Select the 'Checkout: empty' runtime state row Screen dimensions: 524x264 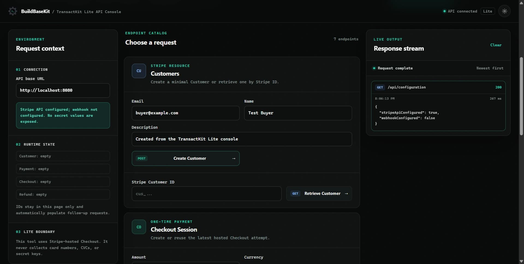pyautogui.click(x=63, y=182)
